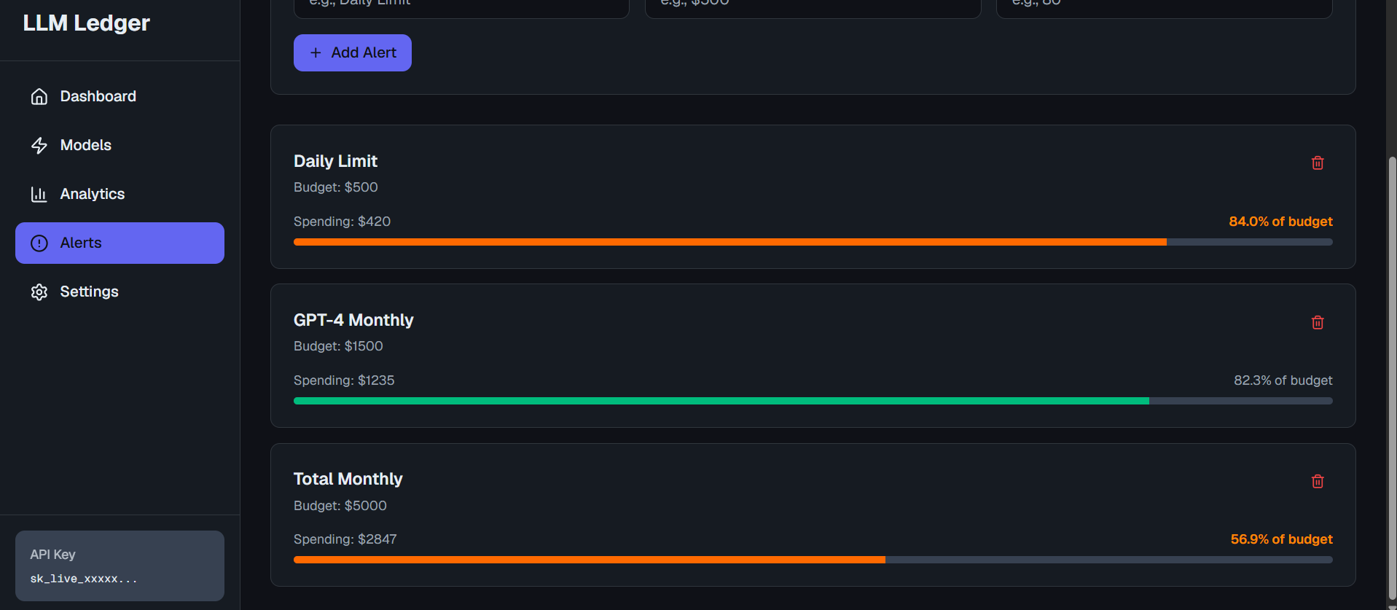Screen dimensions: 1397x610
Task: Delete the Total Monthly alert
Action: [x=1318, y=481]
